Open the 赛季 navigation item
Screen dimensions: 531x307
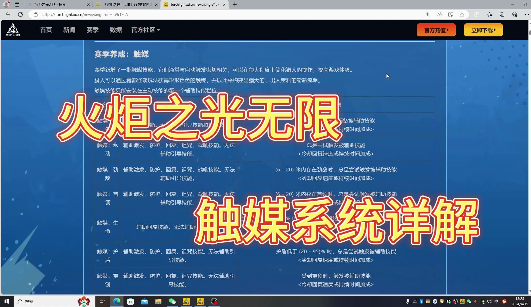point(93,30)
